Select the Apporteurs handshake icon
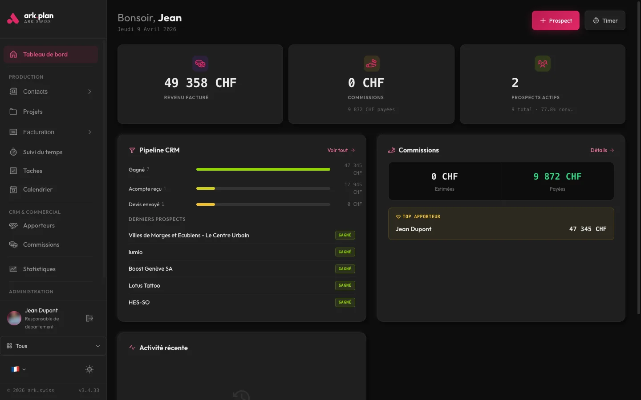 pos(13,225)
